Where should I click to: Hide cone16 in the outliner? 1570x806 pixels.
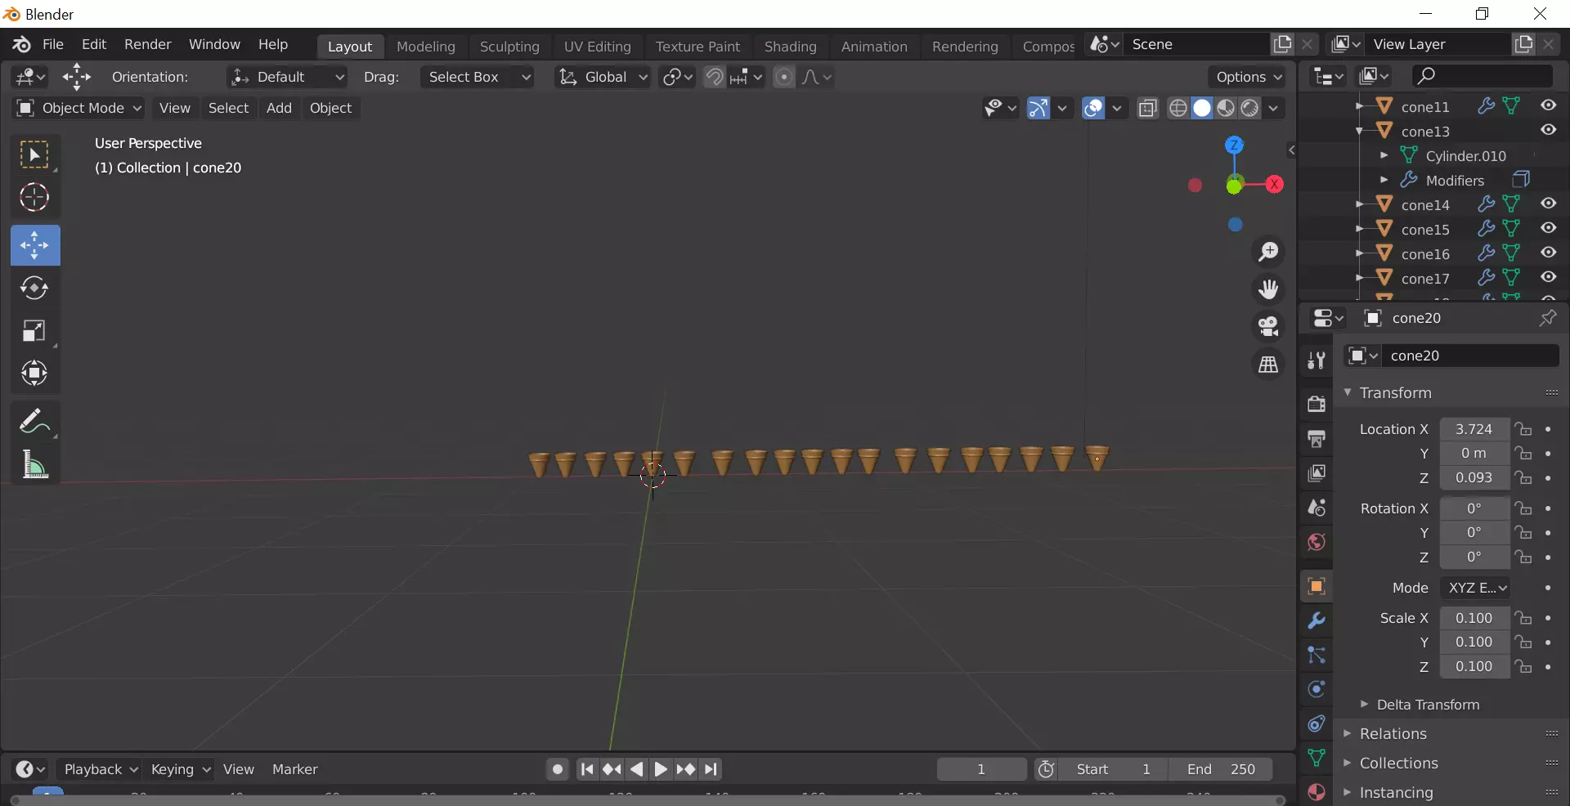[x=1549, y=253]
